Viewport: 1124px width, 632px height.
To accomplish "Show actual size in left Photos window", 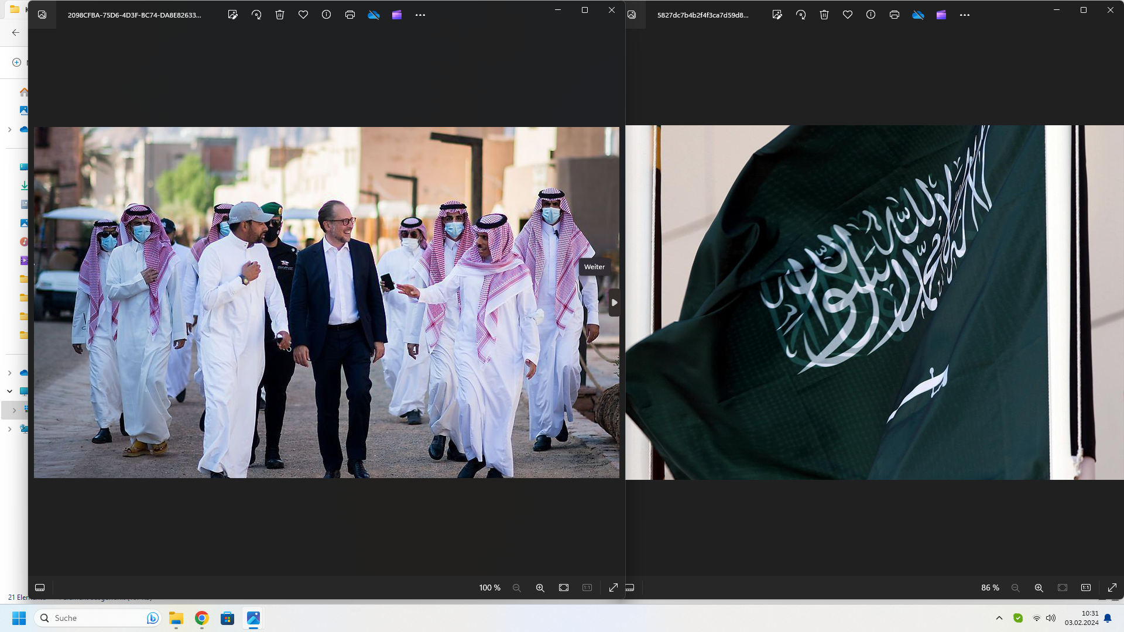I will (587, 588).
